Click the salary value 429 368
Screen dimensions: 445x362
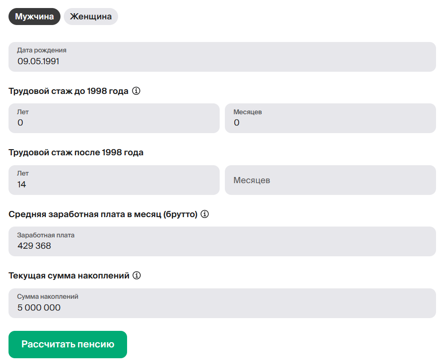34,246
